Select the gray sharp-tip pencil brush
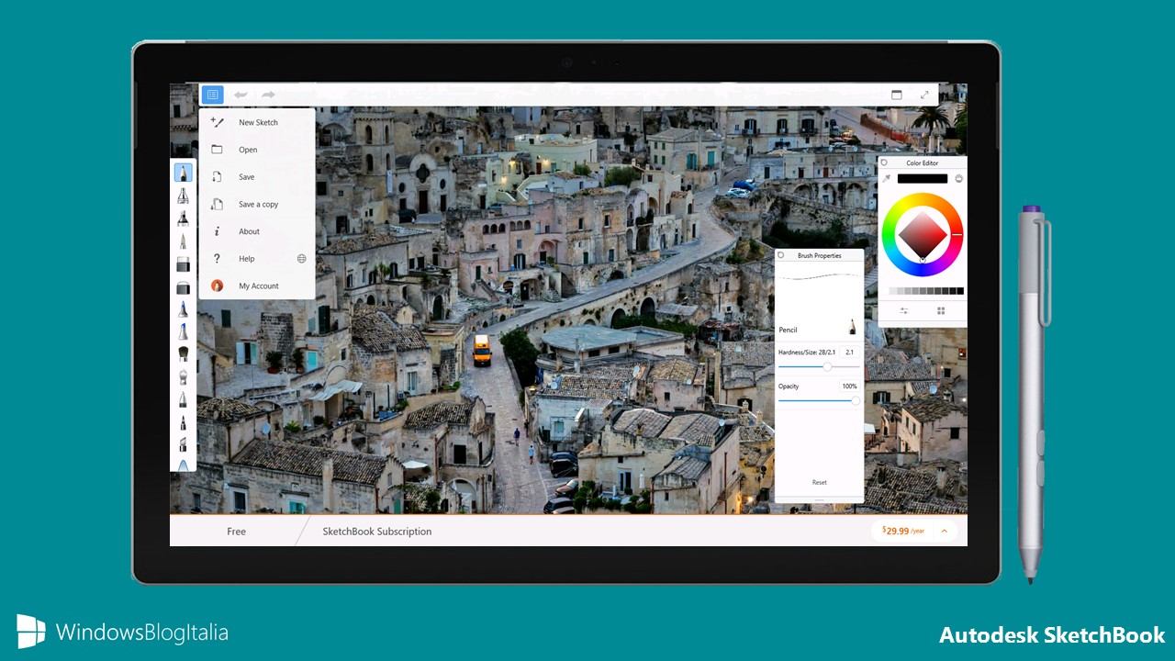The width and height of the screenshot is (1175, 661). pyautogui.click(x=184, y=241)
